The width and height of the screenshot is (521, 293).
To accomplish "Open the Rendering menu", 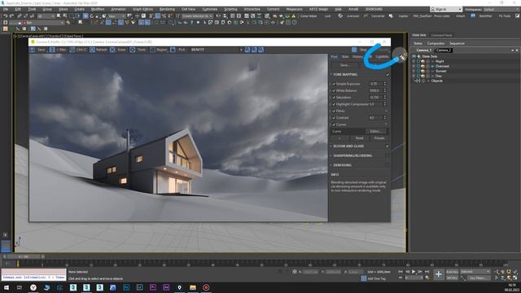I will [167, 9].
